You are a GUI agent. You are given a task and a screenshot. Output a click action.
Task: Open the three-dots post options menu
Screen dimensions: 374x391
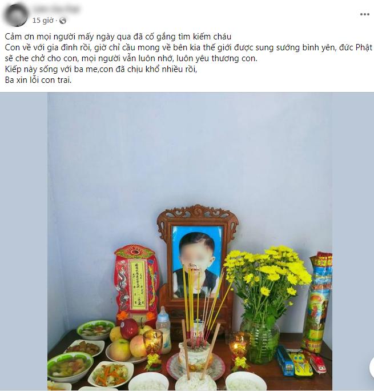click(364, 14)
